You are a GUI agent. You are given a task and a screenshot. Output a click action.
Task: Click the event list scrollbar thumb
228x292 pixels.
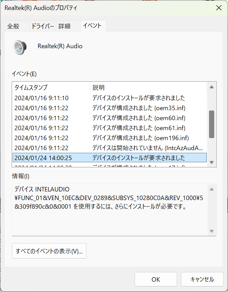tap(211, 124)
